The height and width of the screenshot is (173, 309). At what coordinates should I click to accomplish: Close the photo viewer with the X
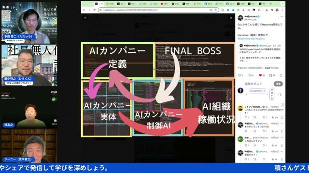85,18
